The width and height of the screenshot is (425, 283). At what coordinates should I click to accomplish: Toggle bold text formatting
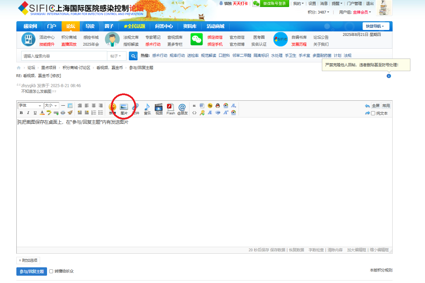[21, 113]
